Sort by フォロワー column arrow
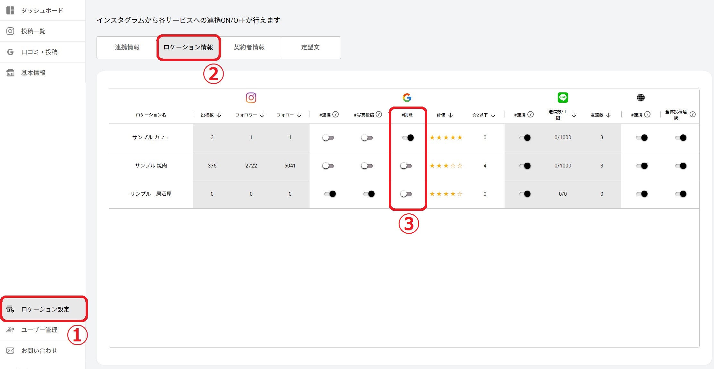714x369 pixels. coord(262,115)
